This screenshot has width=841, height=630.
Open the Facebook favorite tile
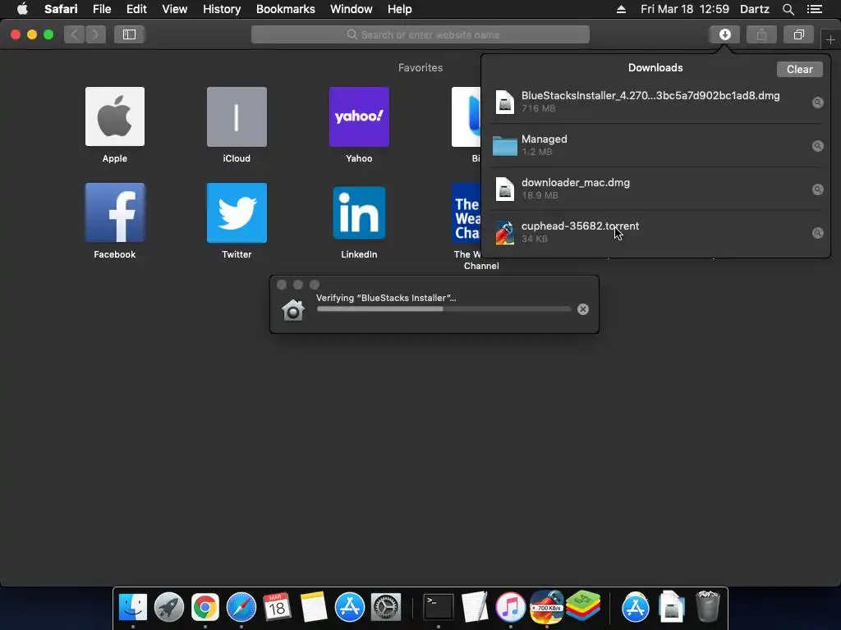[x=115, y=212]
